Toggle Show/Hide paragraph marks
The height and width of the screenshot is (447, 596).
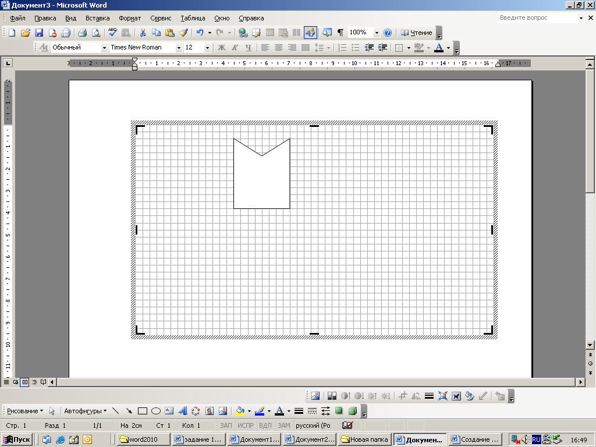340,33
